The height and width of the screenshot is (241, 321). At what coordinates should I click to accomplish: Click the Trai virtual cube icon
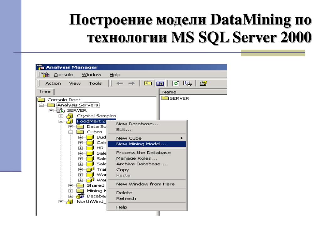(x=90, y=169)
